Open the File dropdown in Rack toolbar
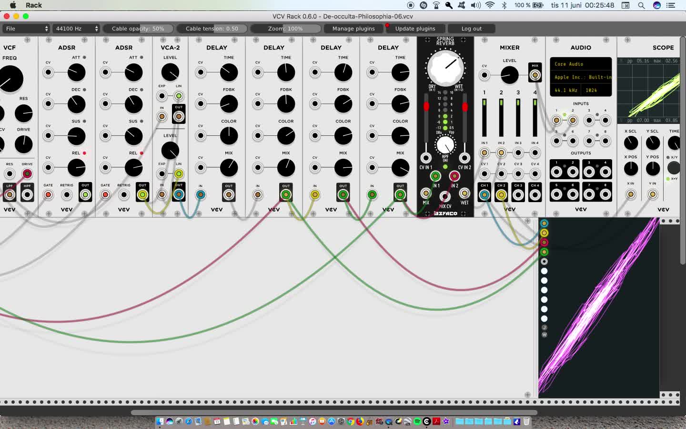Image resolution: width=686 pixels, height=429 pixels. pos(26,29)
